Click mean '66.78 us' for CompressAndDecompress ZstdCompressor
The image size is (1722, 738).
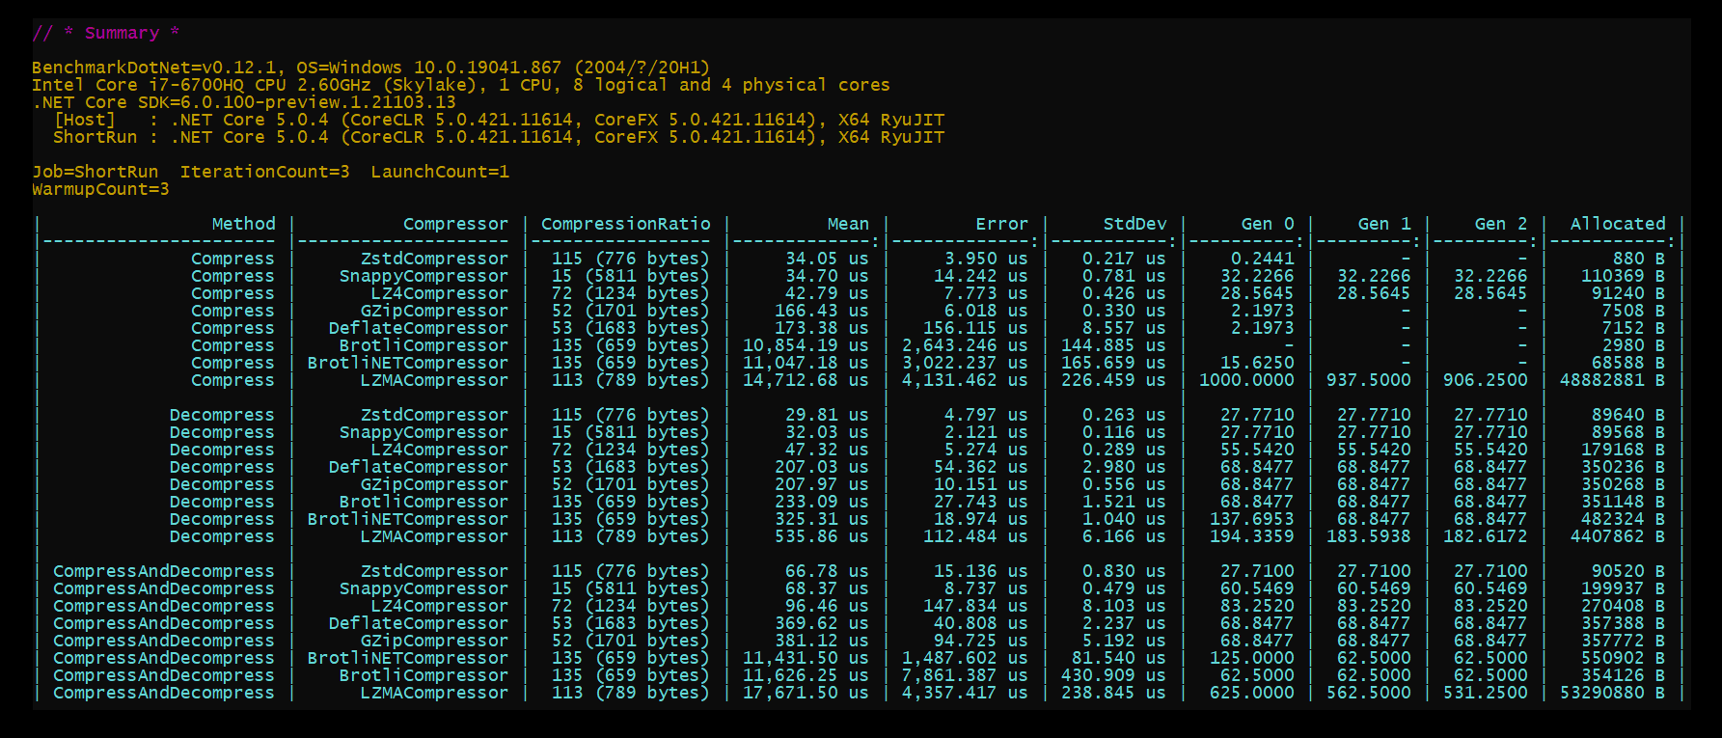(x=827, y=571)
